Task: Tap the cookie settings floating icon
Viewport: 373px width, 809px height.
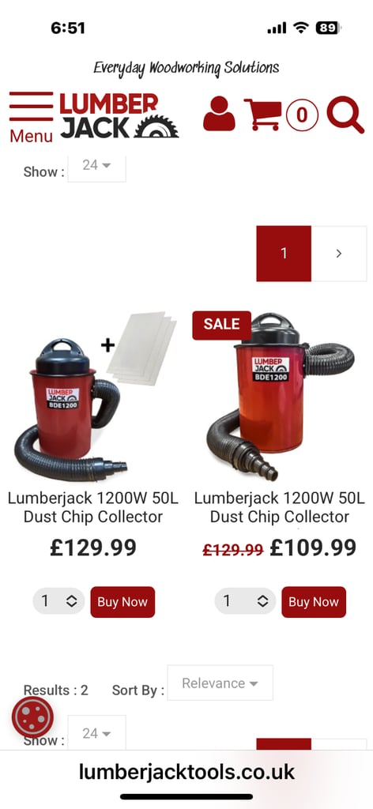Action: [x=32, y=717]
